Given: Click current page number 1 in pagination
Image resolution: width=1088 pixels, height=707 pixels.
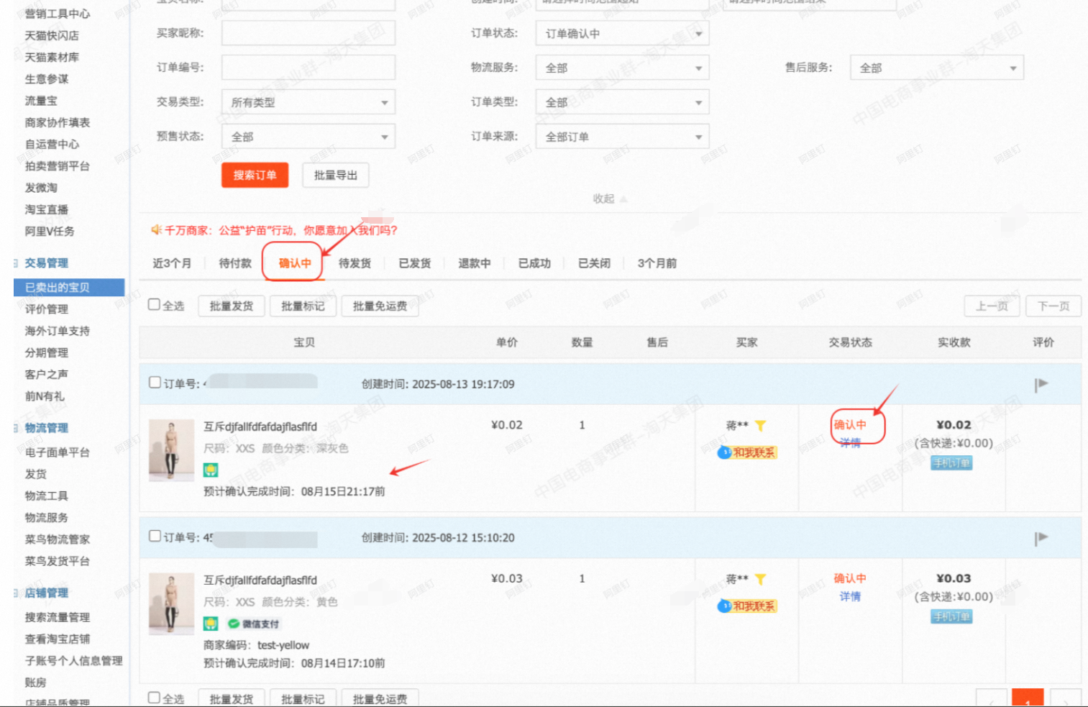Looking at the screenshot, I should 1028,698.
